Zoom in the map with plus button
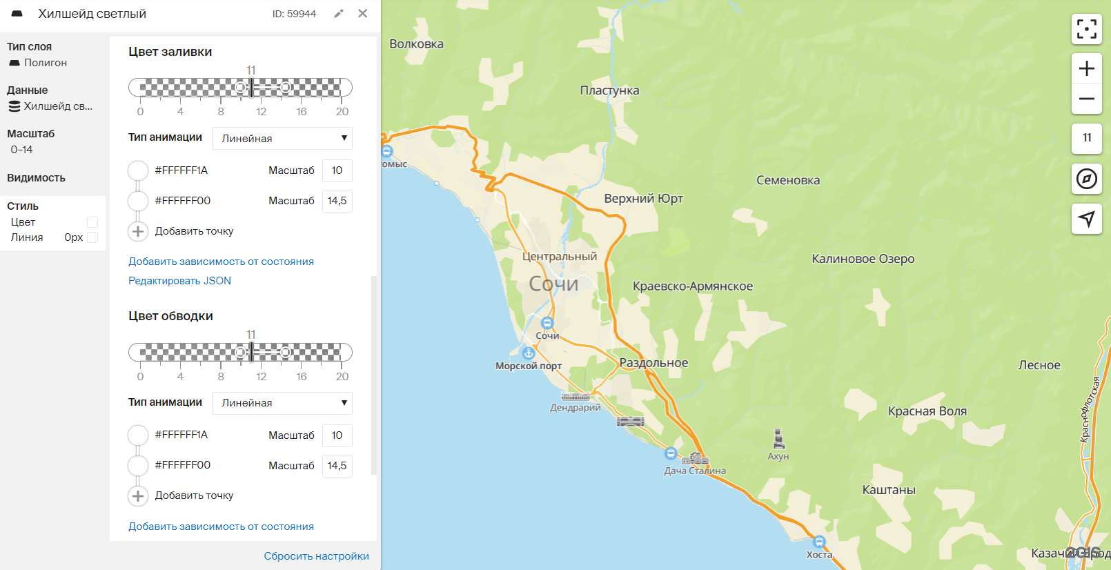 pyautogui.click(x=1086, y=68)
